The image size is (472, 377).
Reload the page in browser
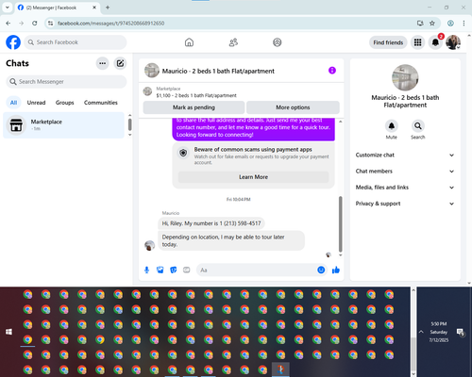pos(35,24)
